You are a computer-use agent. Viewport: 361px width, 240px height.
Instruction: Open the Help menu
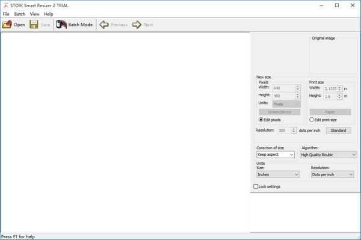pyautogui.click(x=49, y=14)
